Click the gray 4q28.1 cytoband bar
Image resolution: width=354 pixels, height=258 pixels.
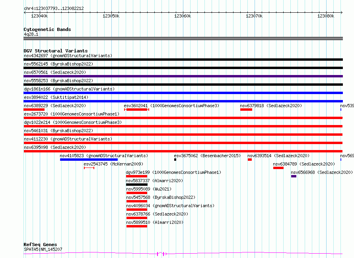coord(183,39)
